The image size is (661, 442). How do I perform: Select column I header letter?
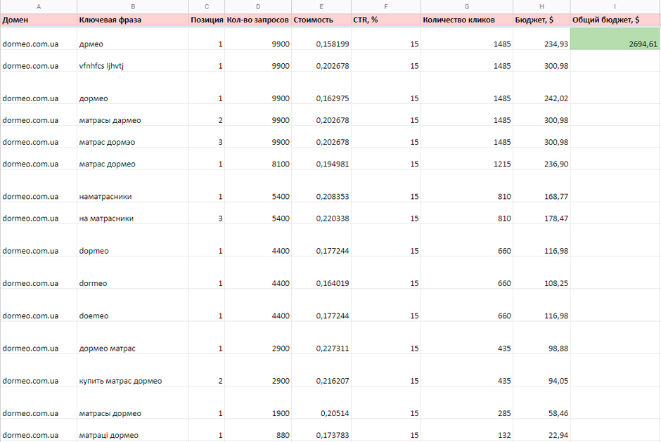[x=615, y=7]
